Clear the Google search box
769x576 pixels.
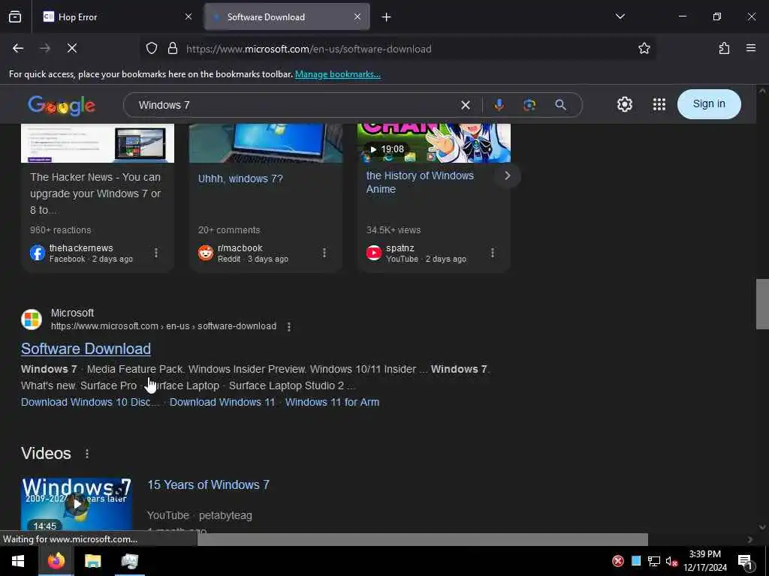point(466,105)
